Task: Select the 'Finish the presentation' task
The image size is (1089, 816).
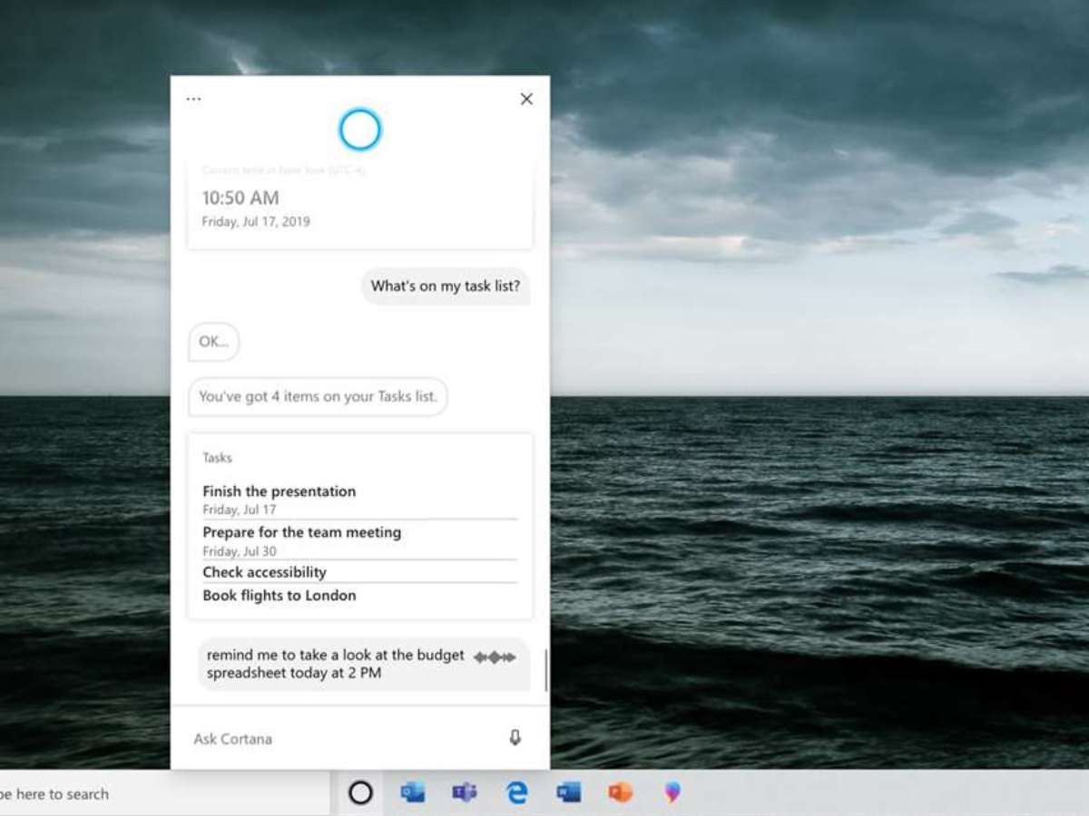Action: point(280,491)
